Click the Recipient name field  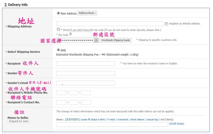86,64
